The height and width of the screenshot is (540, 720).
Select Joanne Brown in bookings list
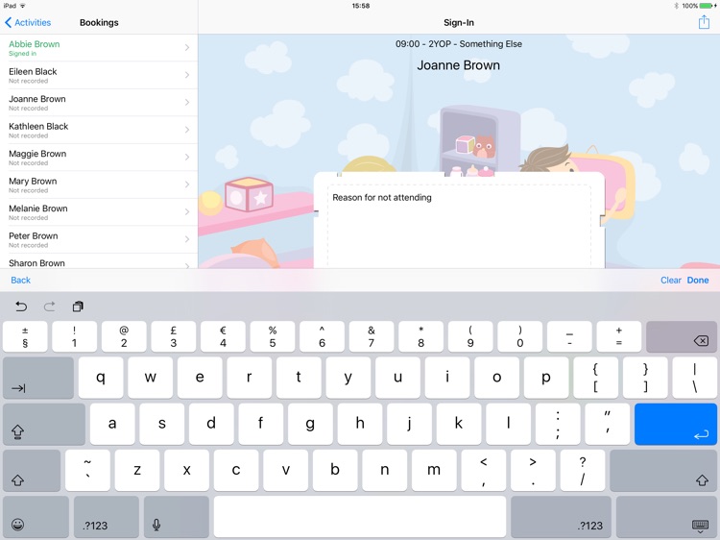click(99, 103)
